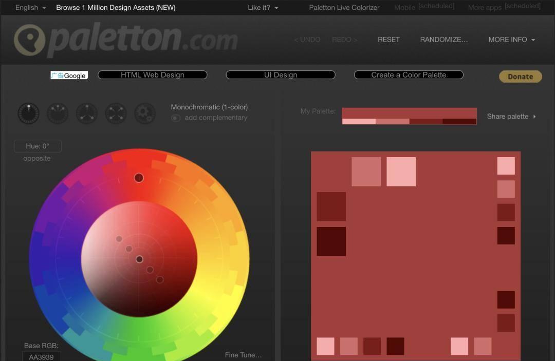Click the RANDOMIZE button
The image size is (555, 361).
(444, 40)
